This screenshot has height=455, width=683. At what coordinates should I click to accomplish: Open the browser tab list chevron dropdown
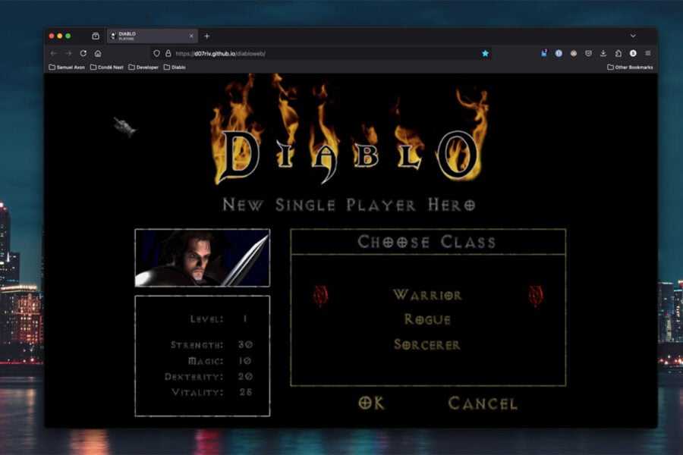point(633,36)
